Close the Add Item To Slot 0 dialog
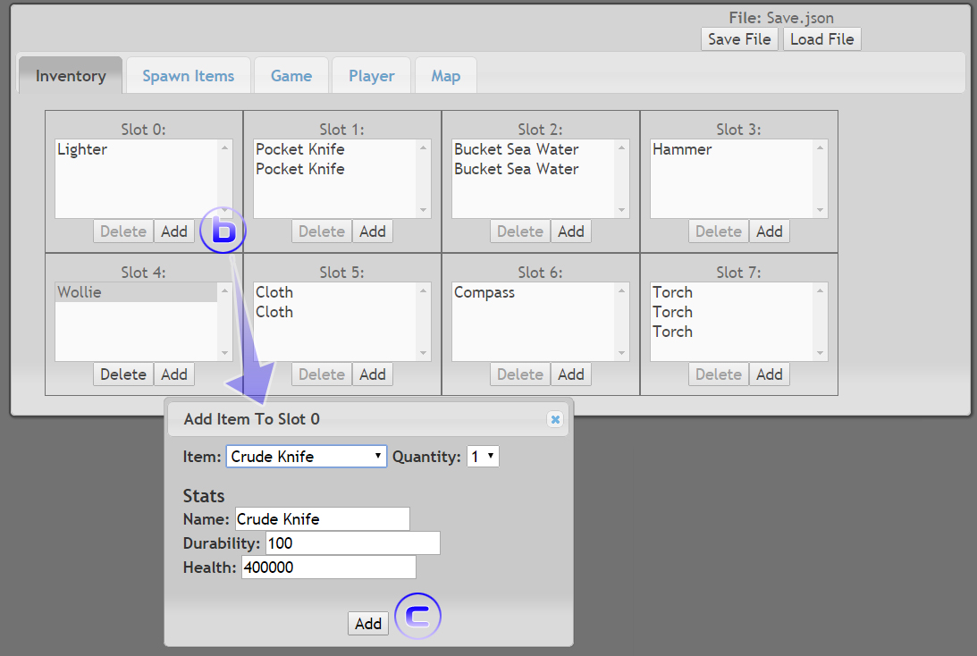Image resolution: width=977 pixels, height=656 pixels. pos(555,419)
